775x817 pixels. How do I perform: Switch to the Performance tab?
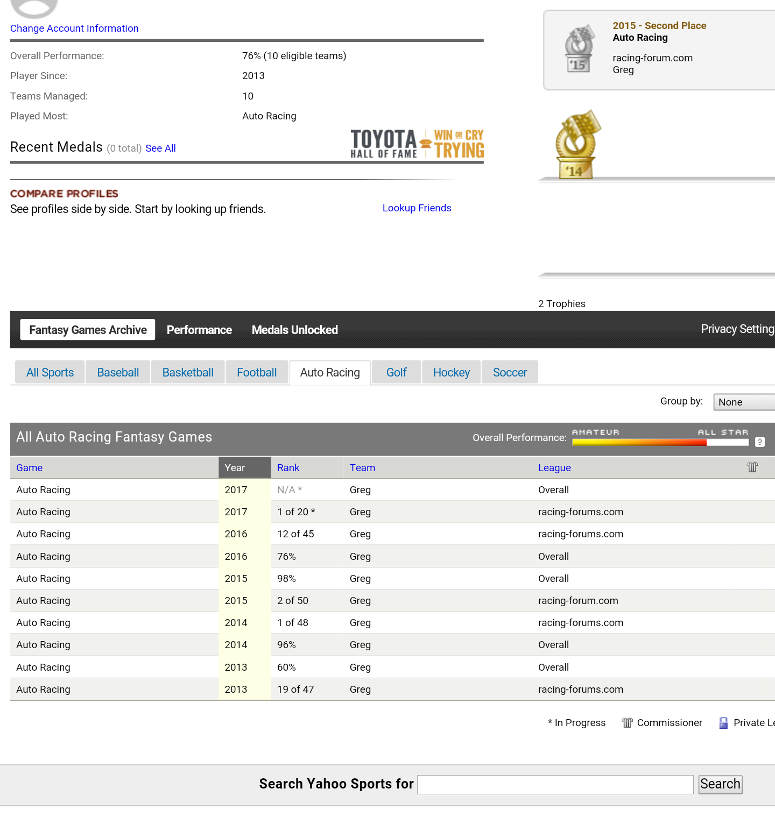(199, 330)
